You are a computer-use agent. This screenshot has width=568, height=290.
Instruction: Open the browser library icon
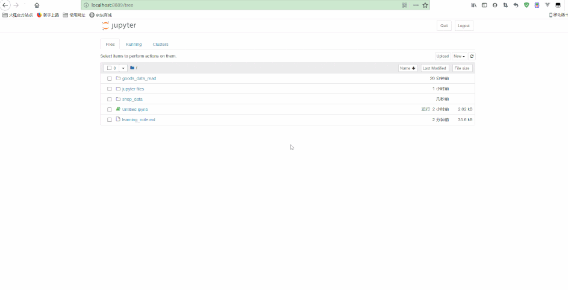(474, 5)
